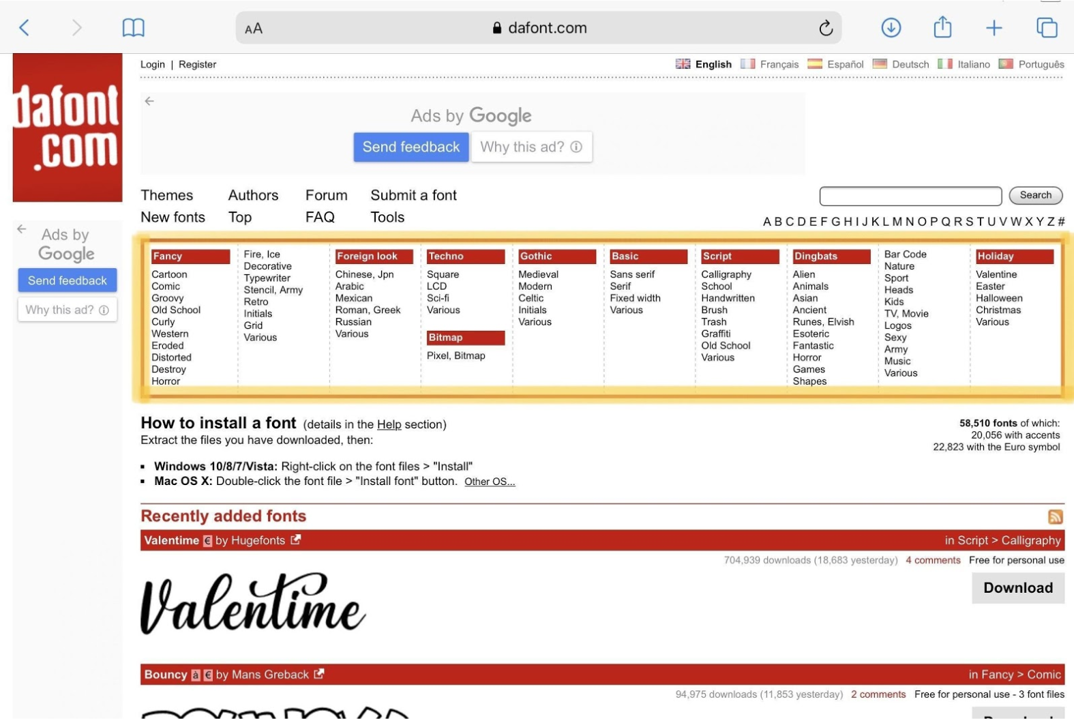The width and height of the screenshot is (1074, 721).
Task: Open the Tools page
Action: [387, 217]
